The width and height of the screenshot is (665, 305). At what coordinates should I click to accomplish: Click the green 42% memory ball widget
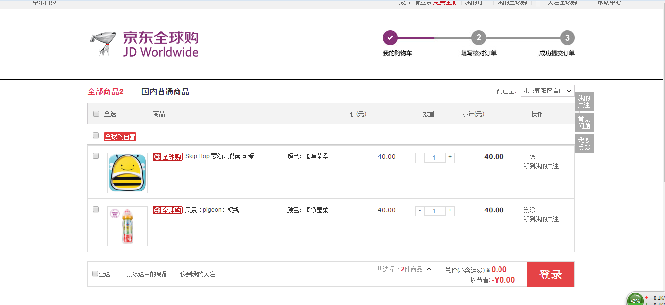(x=635, y=300)
